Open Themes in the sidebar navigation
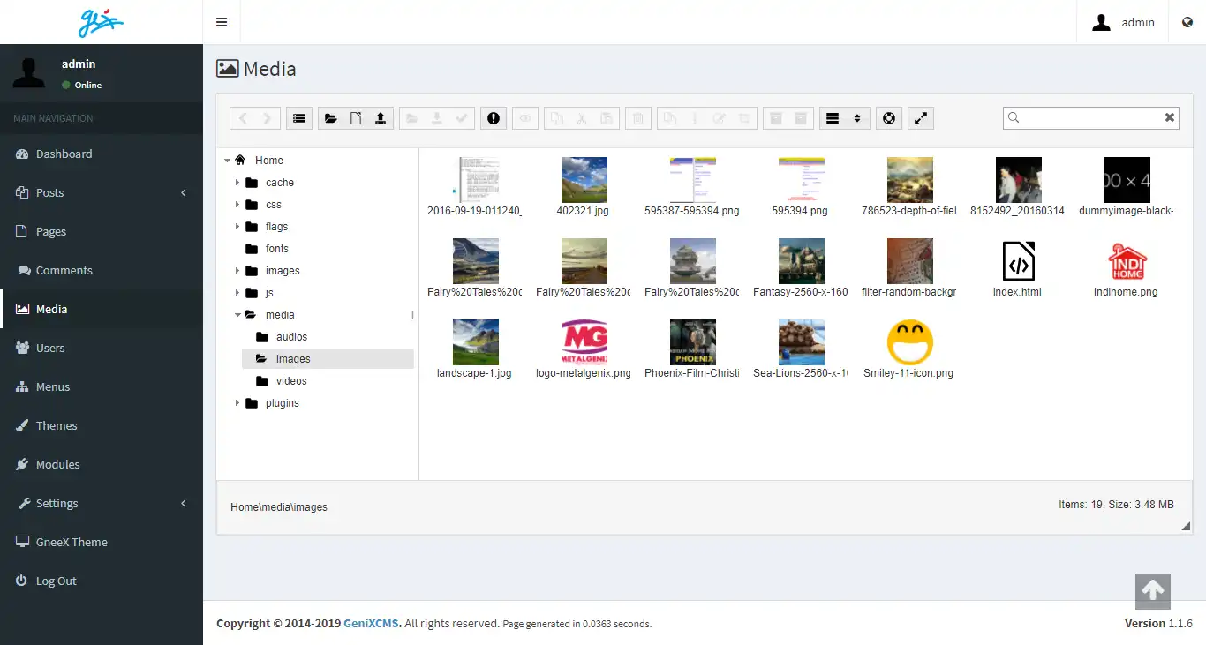 point(102,425)
